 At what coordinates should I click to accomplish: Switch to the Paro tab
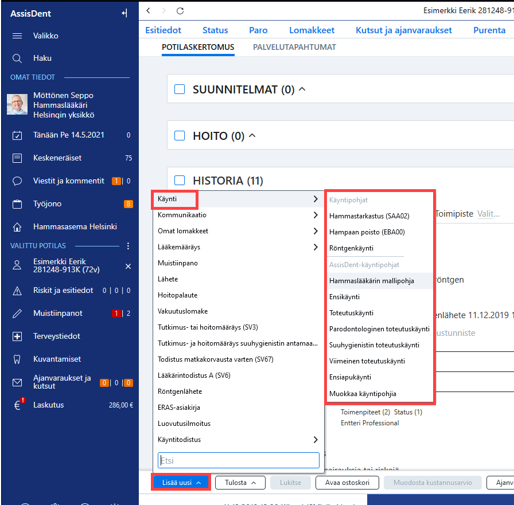pos(258,30)
